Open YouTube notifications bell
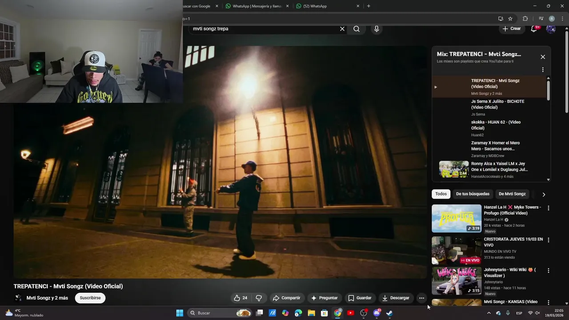569x320 pixels. [534, 29]
